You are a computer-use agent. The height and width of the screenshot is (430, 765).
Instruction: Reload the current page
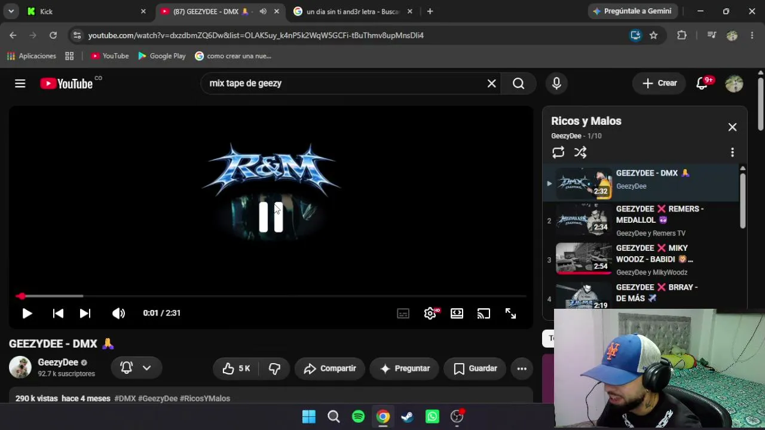tap(53, 35)
